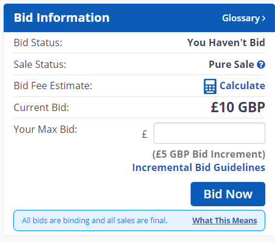This screenshot has width=275, height=242.
Task: Click the Bid Now button
Action: click(x=228, y=194)
